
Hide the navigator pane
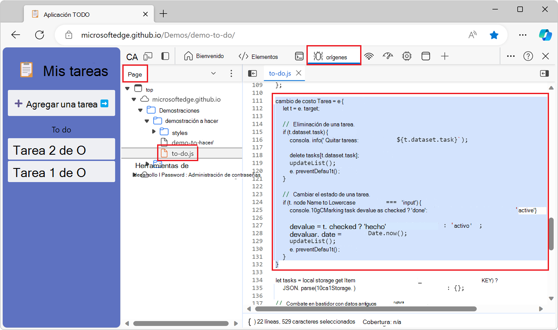pyautogui.click(x=253, y=73)
